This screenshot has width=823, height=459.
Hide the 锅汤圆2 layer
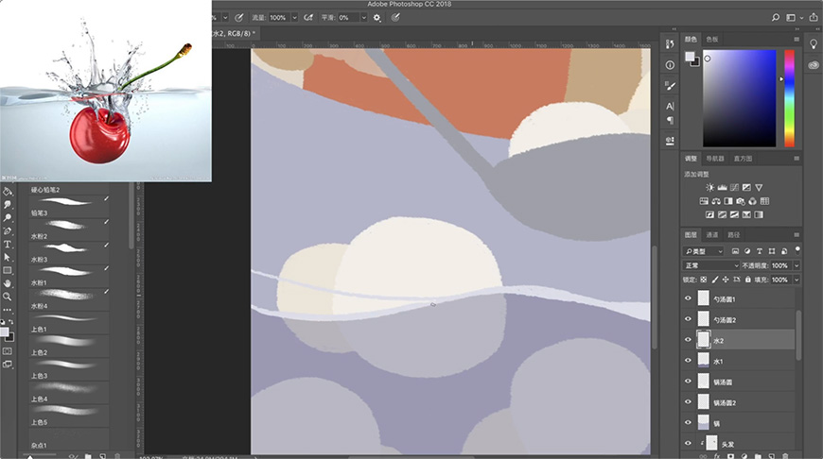pos(688,402)
